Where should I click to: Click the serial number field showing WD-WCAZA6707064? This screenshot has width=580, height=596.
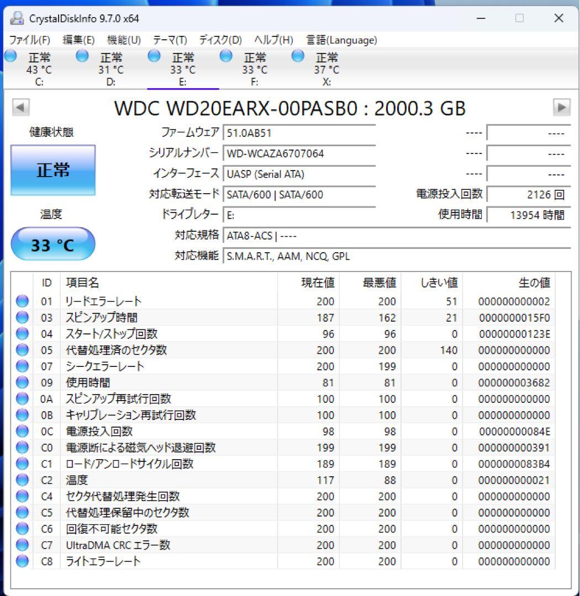pyautogui.click(x=298, y=153)
